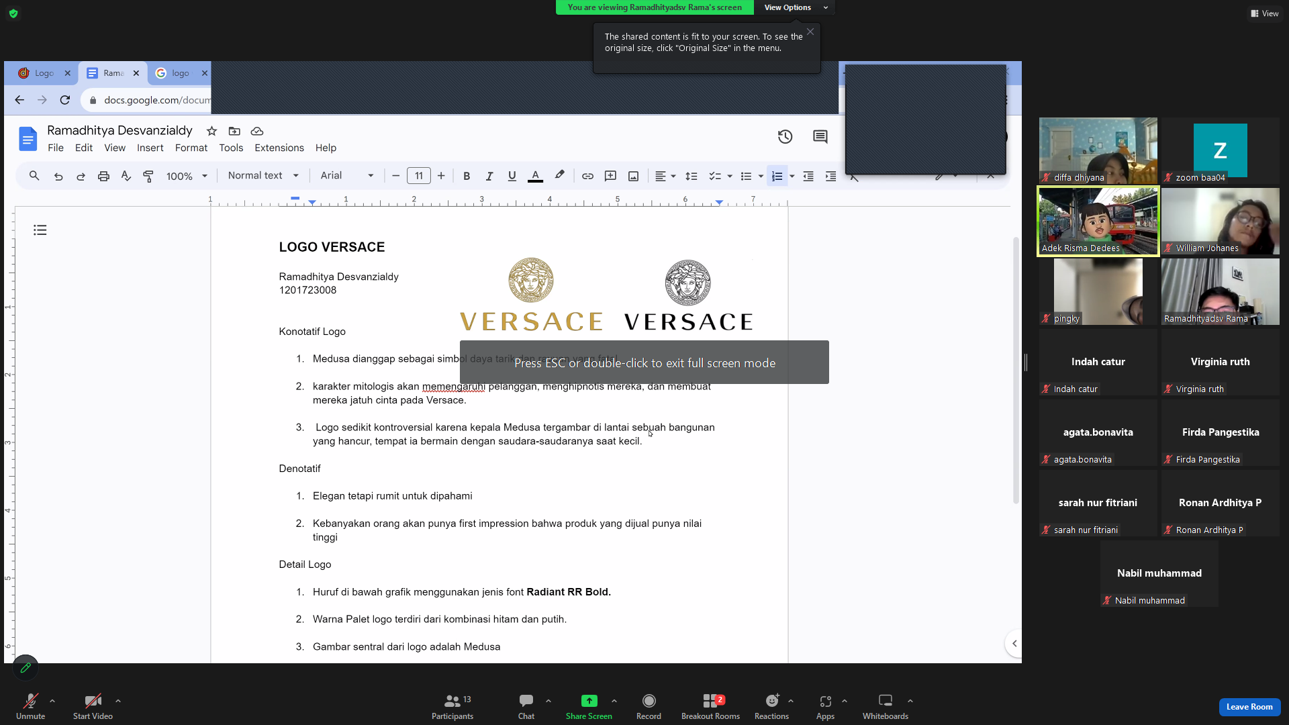The width and height of the screenshot is (1289, 725).
Task: Open line and paragraph spacing
Action: click(691, 176)
